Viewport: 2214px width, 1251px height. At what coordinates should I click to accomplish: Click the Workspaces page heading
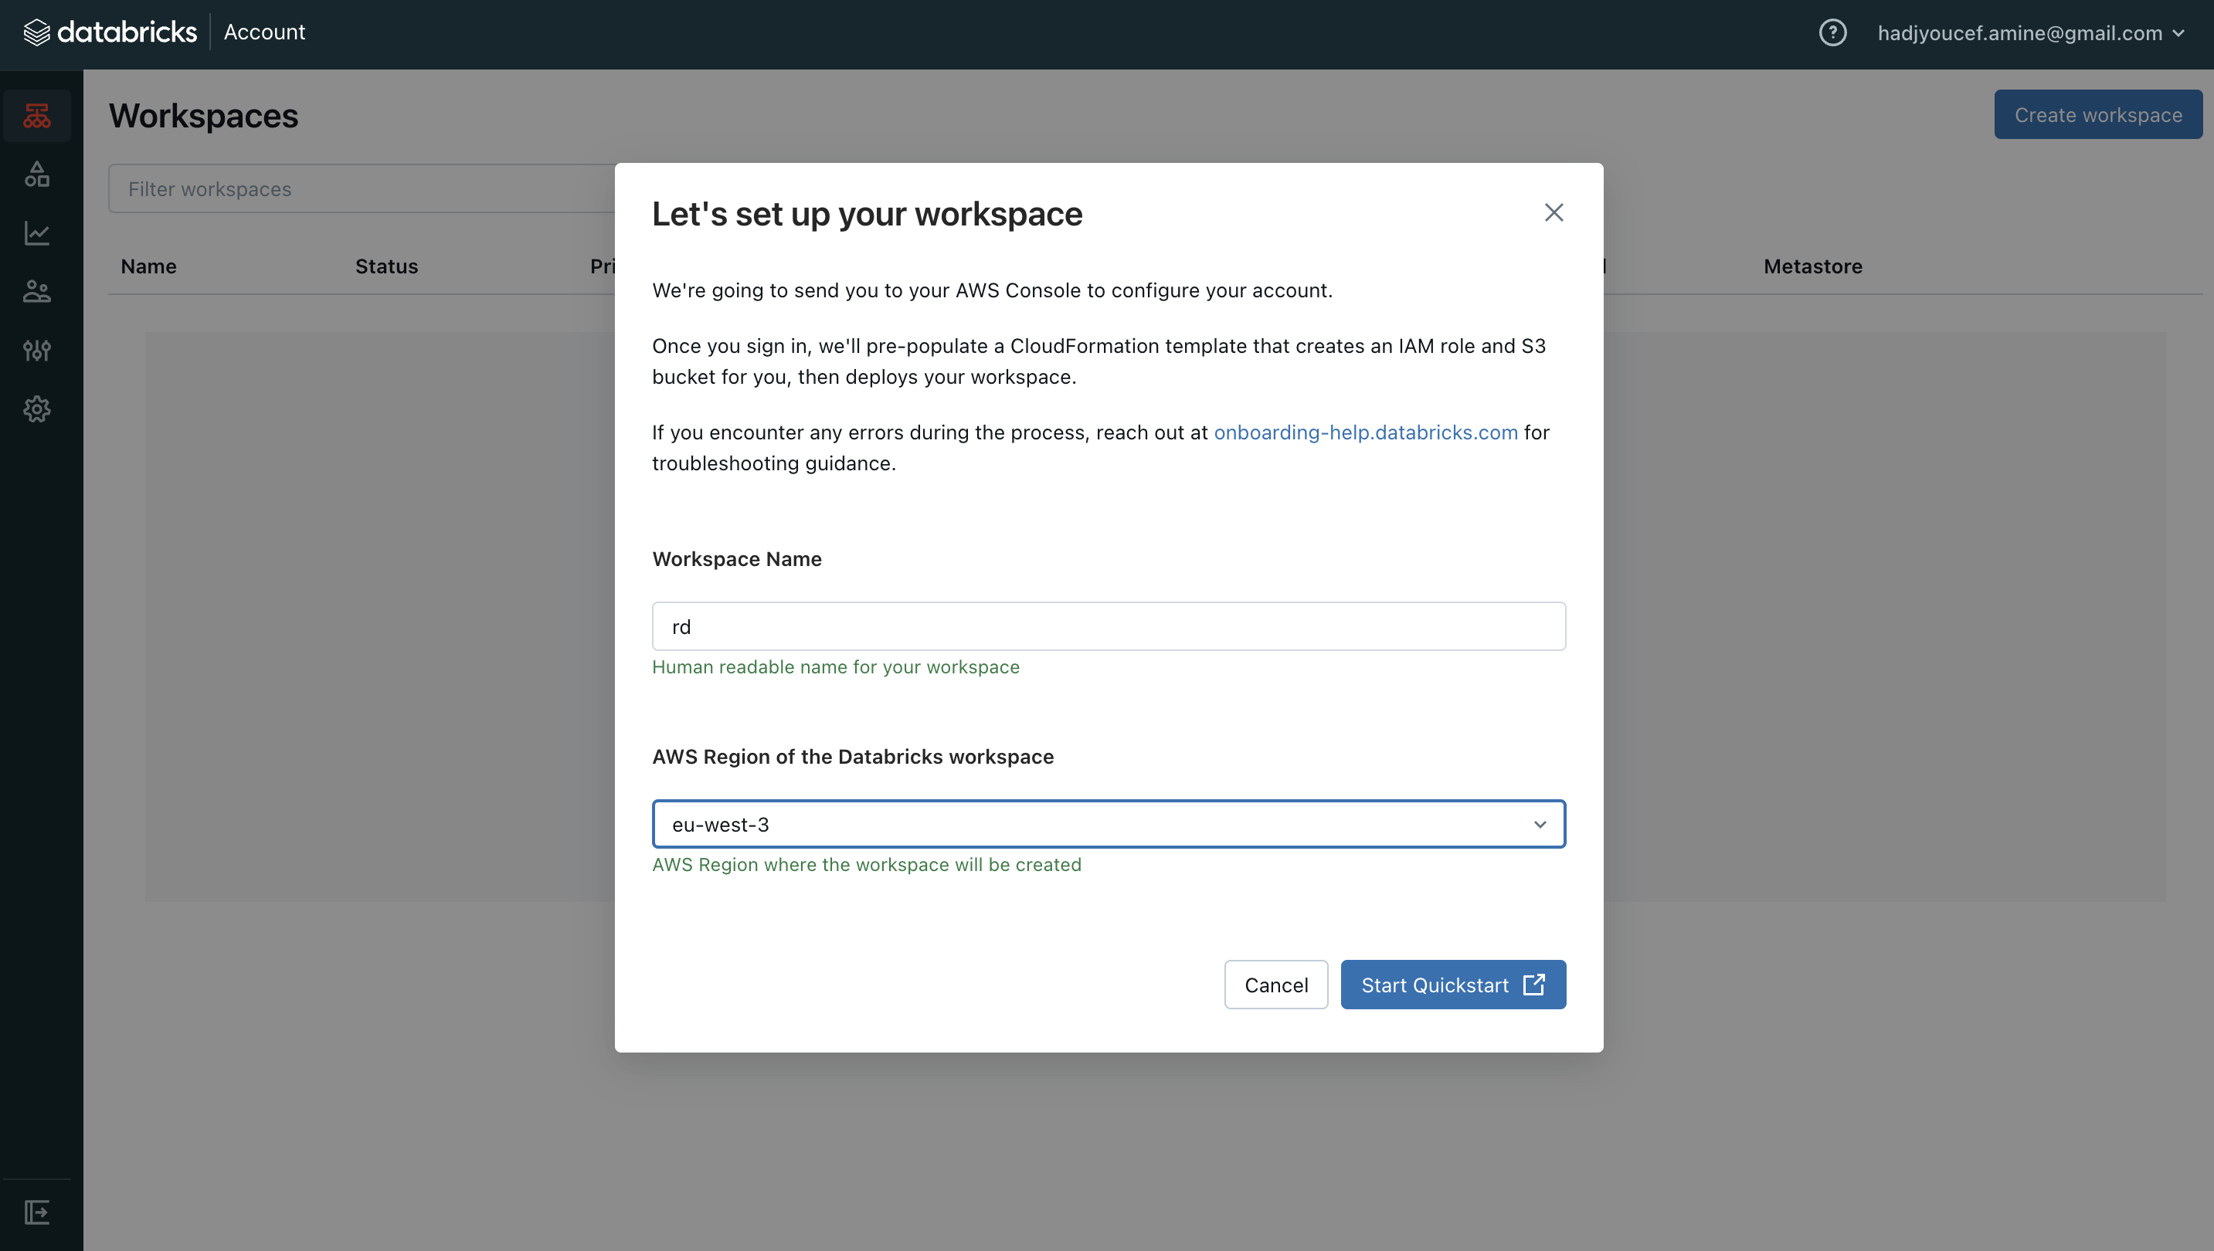(x=204, y=116)
